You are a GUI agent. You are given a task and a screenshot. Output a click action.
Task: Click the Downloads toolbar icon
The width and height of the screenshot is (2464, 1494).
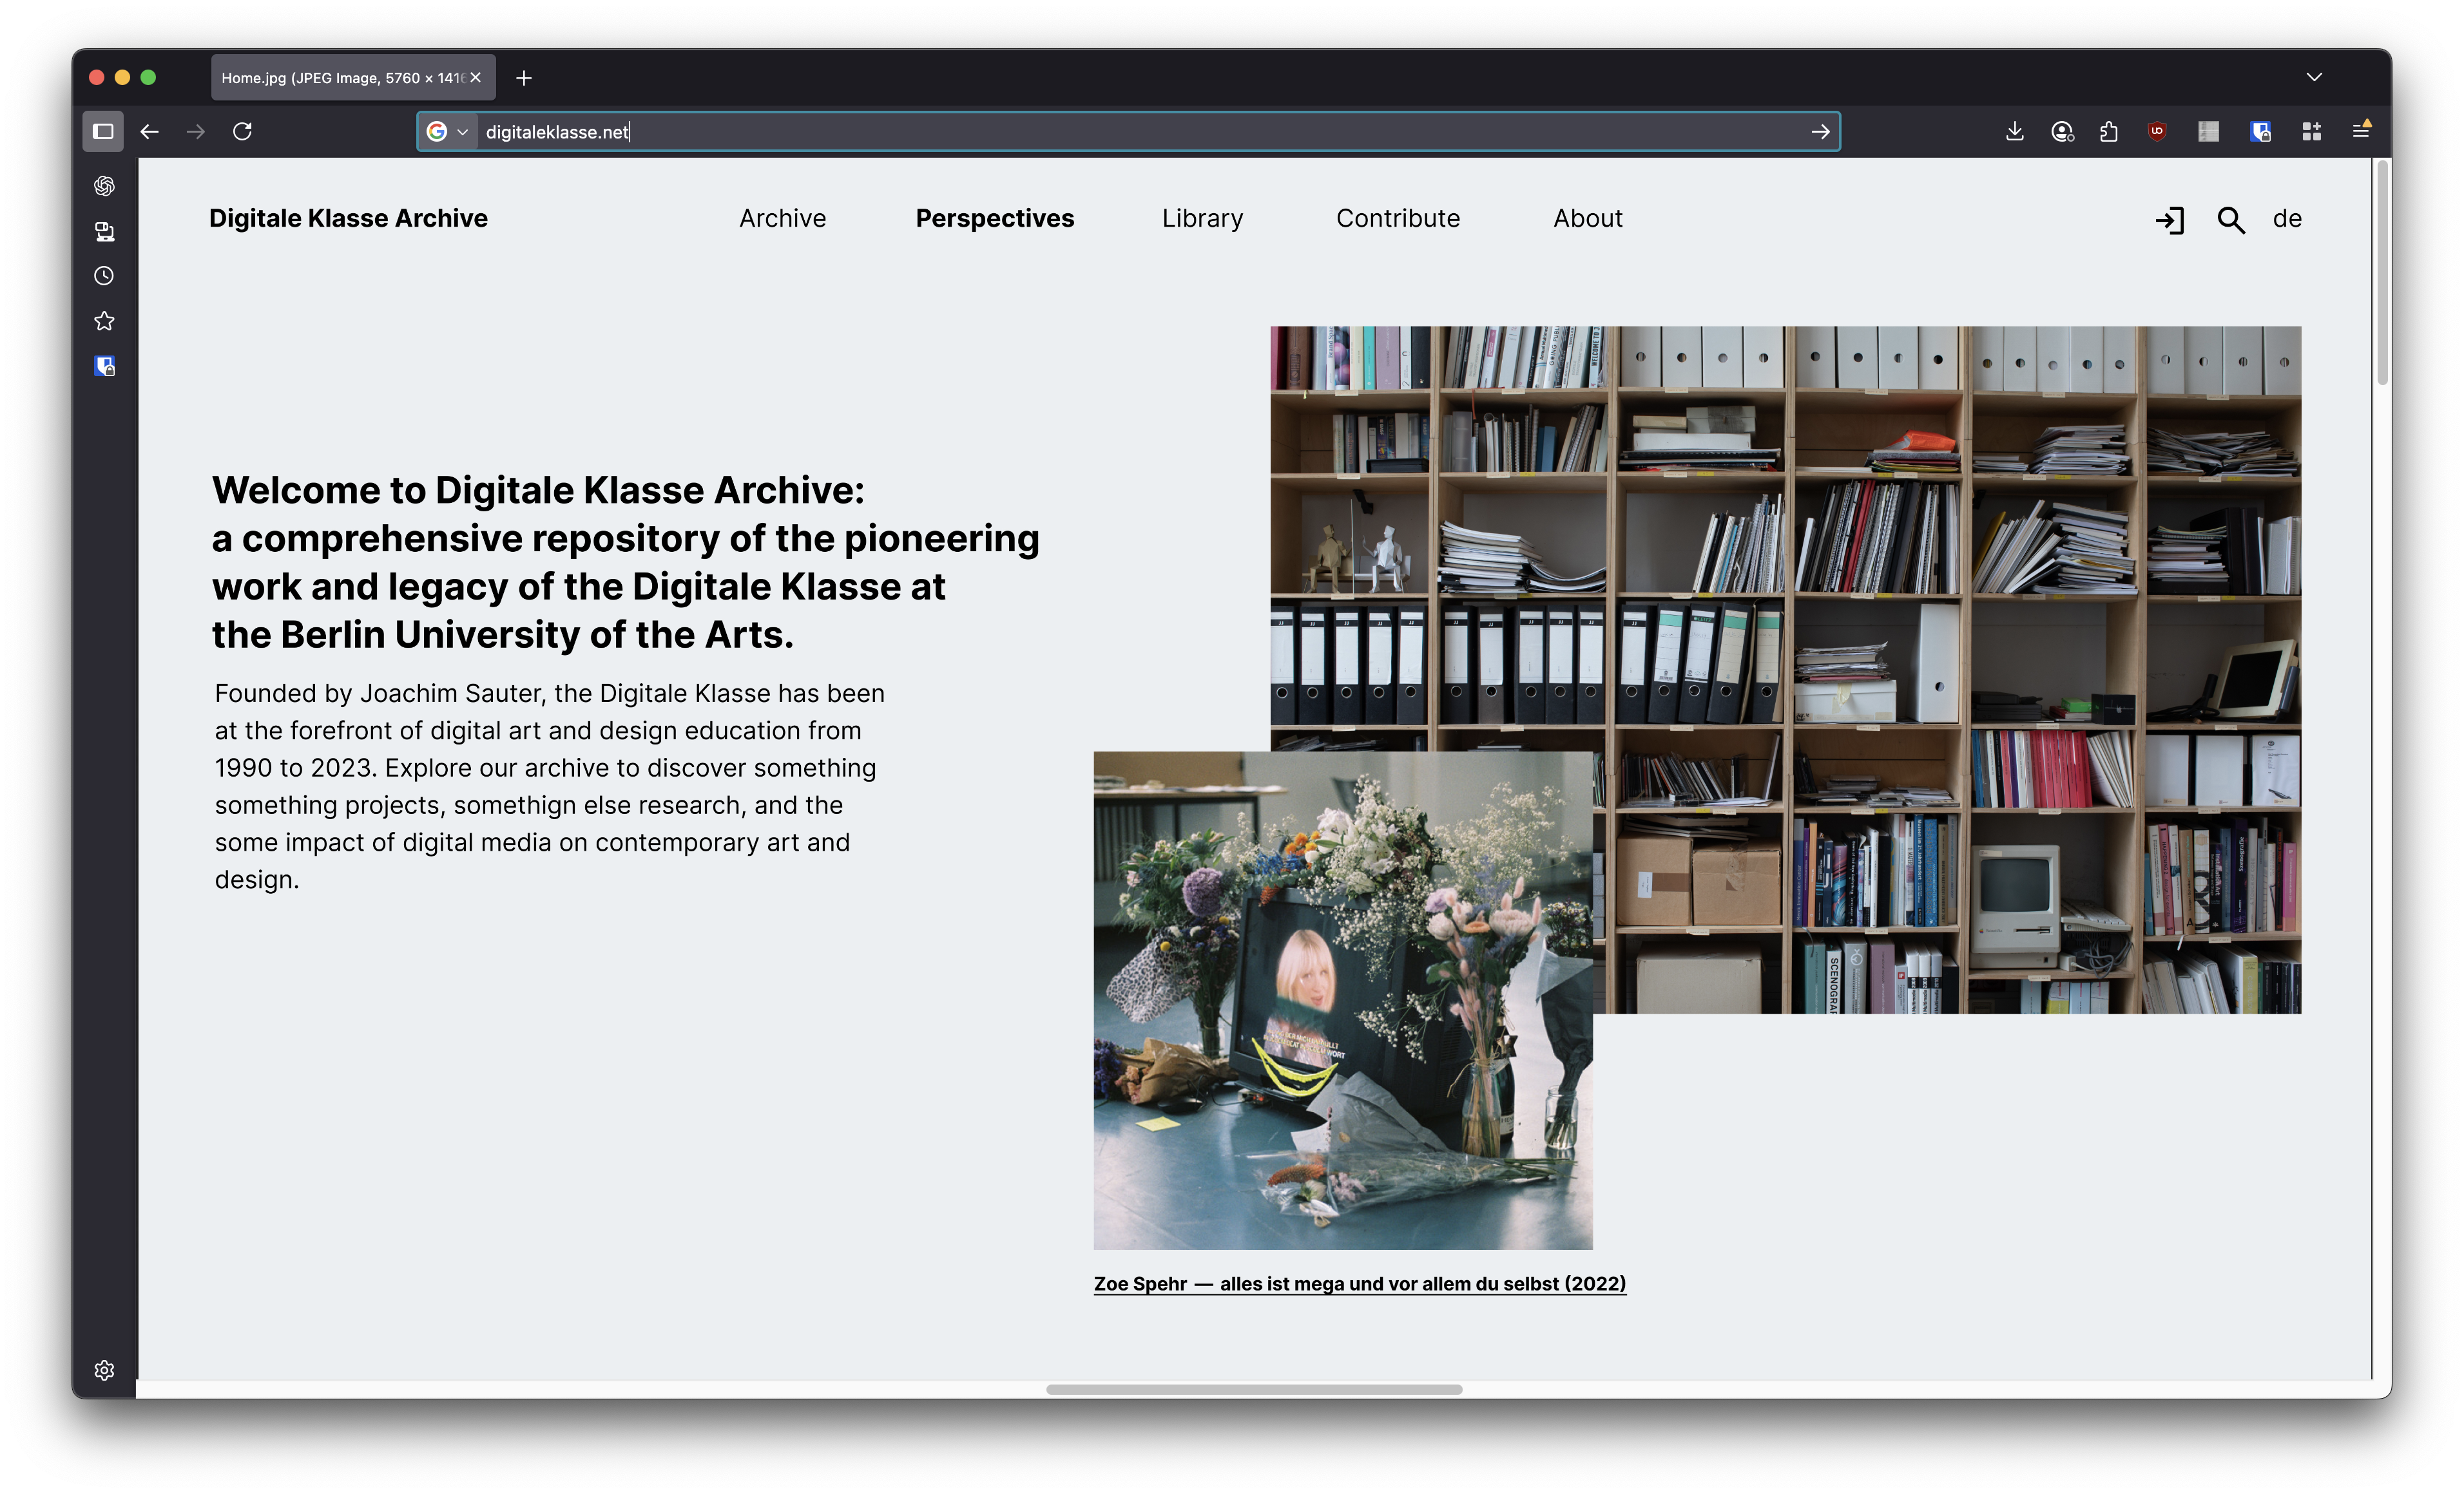click(x=2014, y=131)
